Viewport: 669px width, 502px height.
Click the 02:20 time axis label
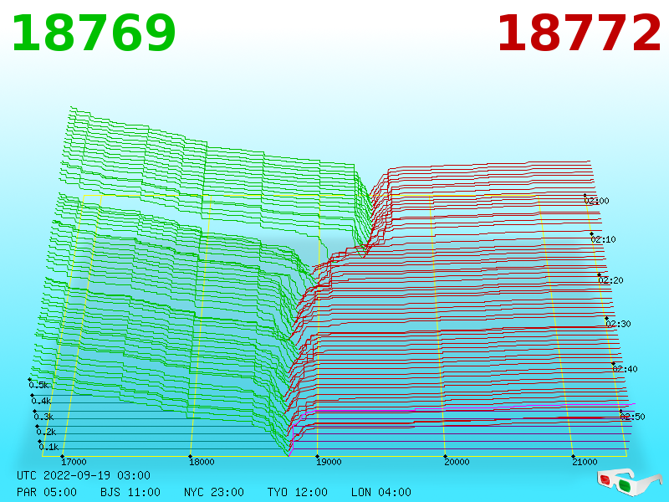click(611, 280)
